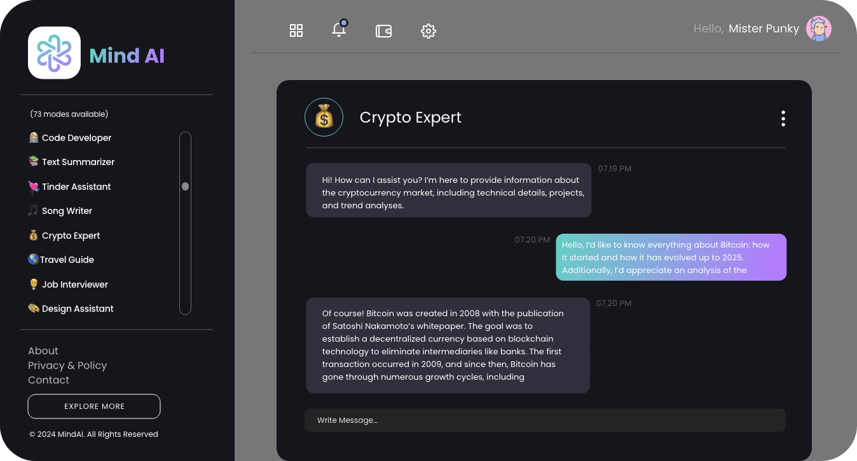Click the EXPLORE MORE button
Viewport: 857px width, 461px height.
(94, 406)
